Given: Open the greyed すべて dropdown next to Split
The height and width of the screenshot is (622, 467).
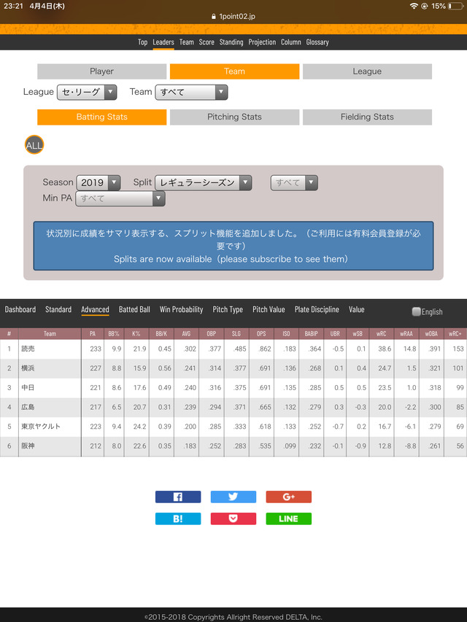Looking at the screenshot, I should click(x=294, y=182).
